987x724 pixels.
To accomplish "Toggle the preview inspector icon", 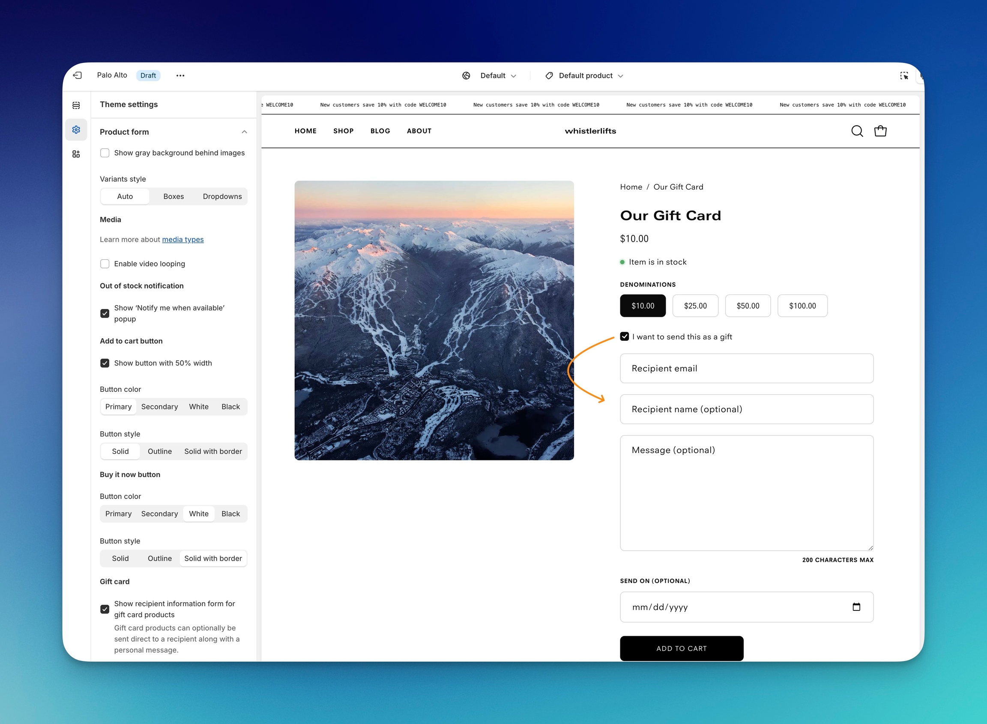I will [904, 75].
